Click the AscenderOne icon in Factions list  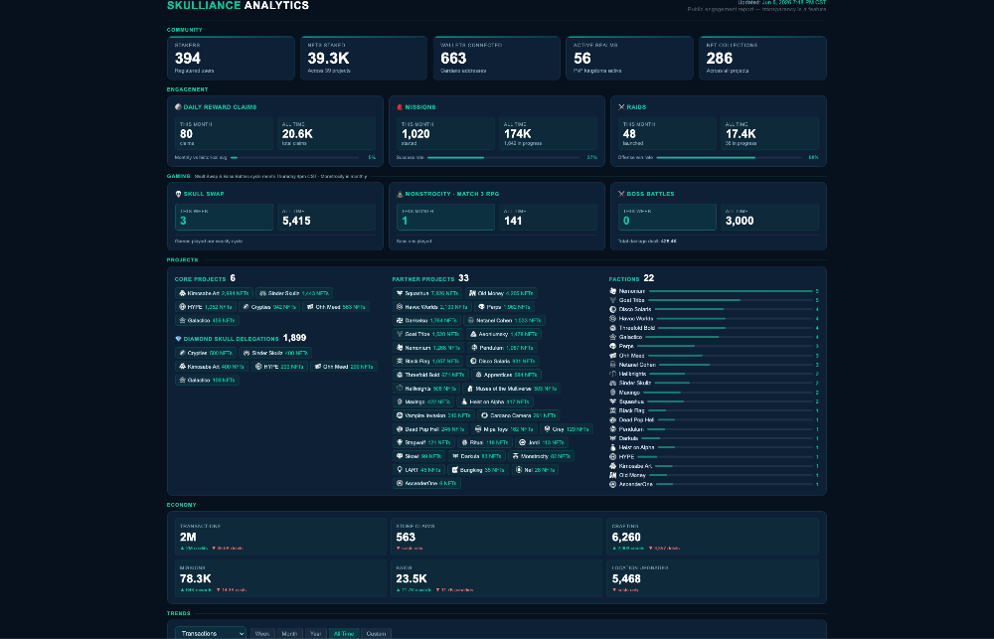click(613, 484)
